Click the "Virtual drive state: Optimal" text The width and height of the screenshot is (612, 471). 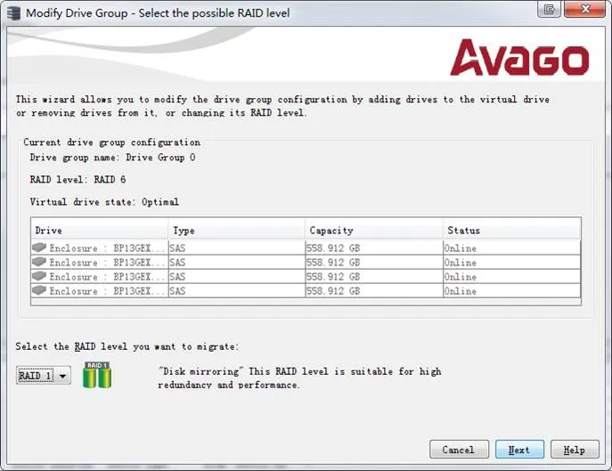point(104,202)
